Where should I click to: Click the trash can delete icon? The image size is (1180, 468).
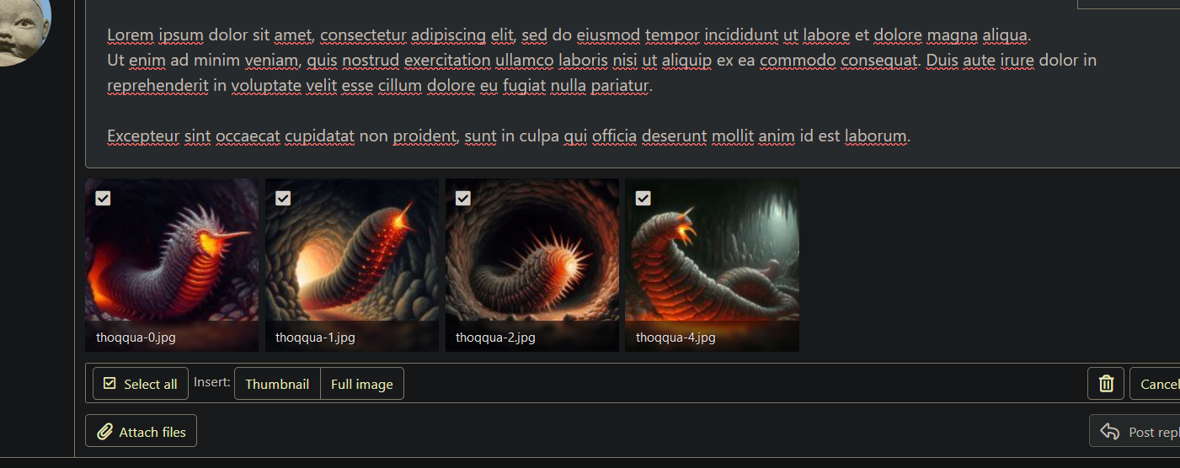pos(1106,384)
